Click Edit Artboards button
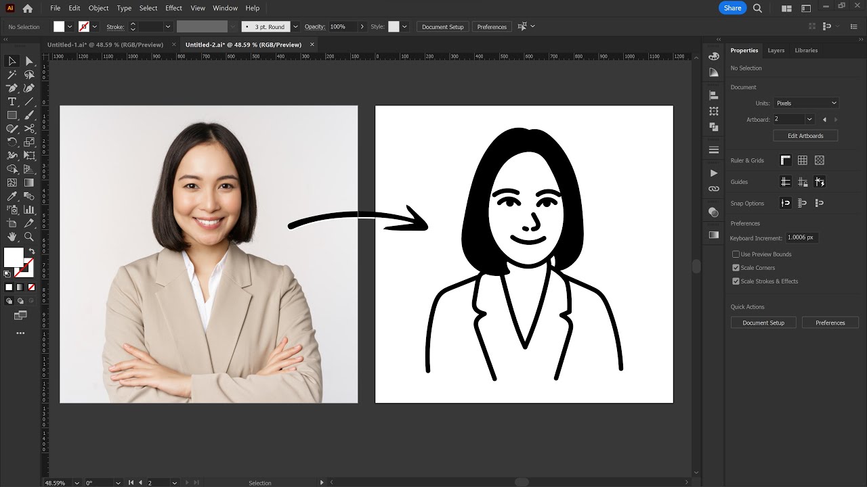867x487 pixels. coord(805,136)
